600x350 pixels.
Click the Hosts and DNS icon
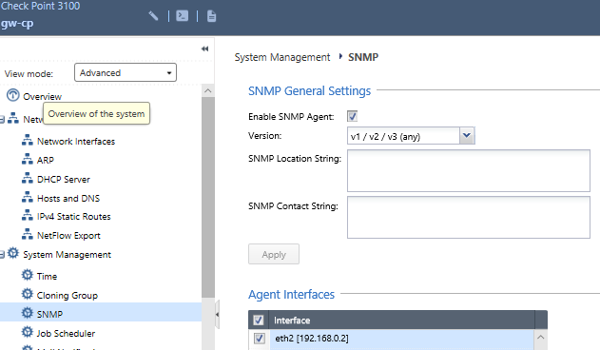click(x=28, y=197)
